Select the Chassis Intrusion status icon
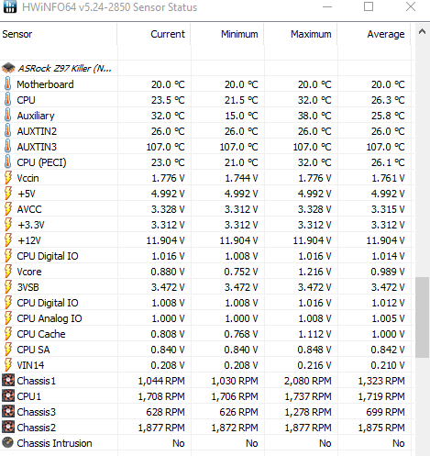Viewport: 430px width, 456px height. coord(7,442)
